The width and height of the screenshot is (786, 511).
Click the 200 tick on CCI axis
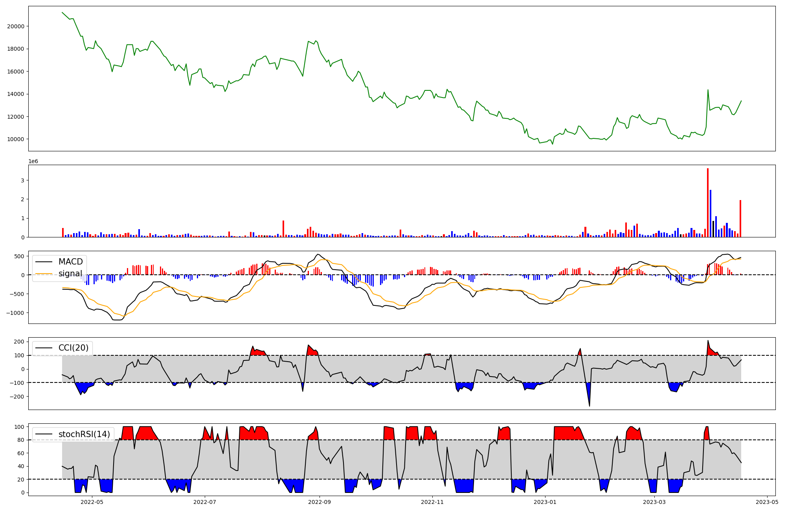[x=19, y=342]
